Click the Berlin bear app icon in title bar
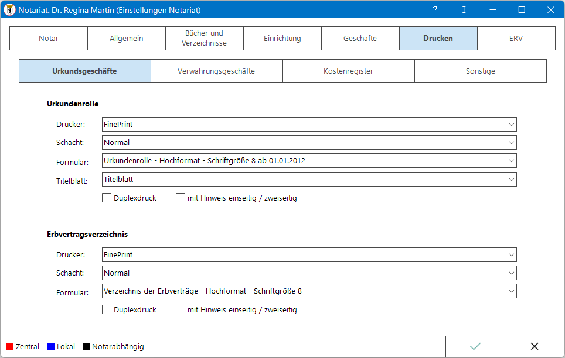This screenshot has height=358, width=565. pos(9,10)
